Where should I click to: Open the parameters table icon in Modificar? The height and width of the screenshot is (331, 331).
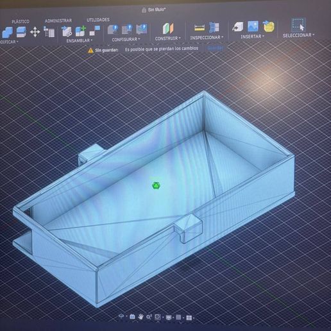(49, 31)
